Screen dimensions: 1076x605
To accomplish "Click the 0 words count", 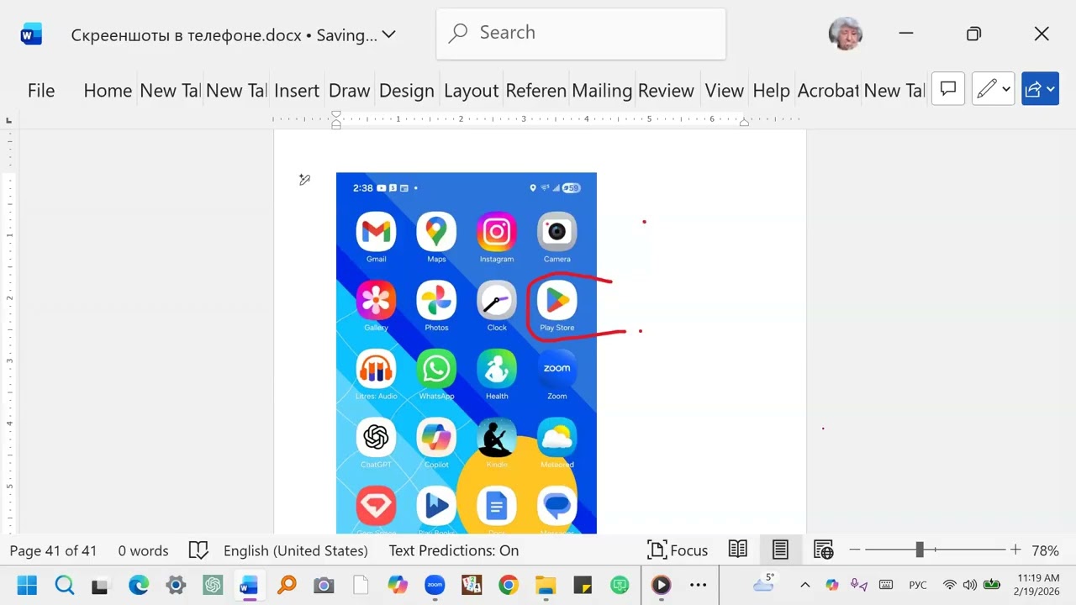I will pos(143,551).
